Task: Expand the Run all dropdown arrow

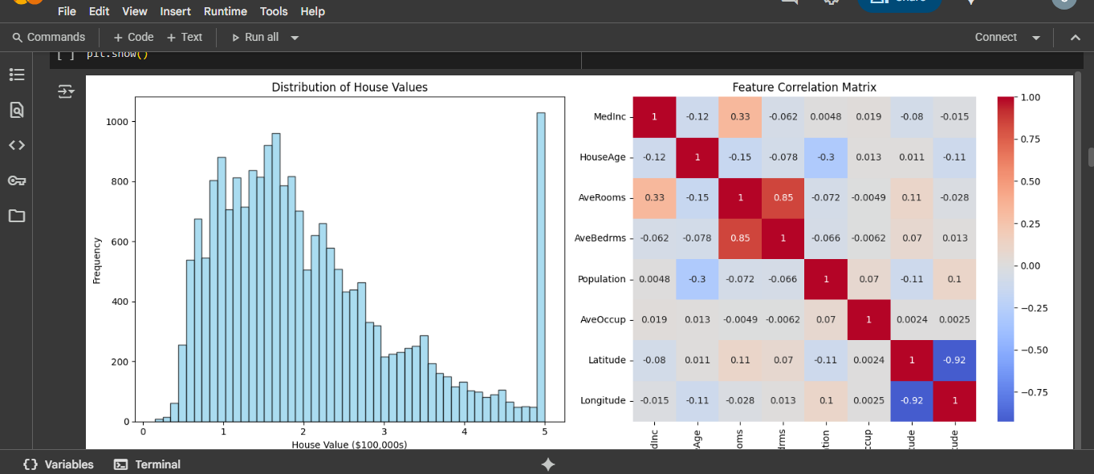Action: coord(295,38)
